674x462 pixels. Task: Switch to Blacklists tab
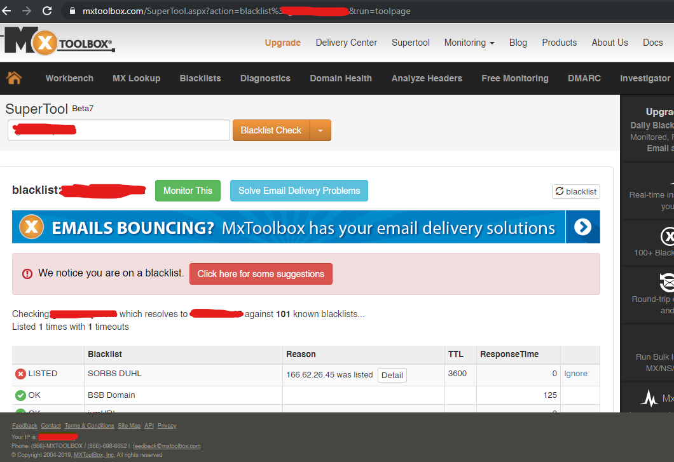click(x=200, y=78)
